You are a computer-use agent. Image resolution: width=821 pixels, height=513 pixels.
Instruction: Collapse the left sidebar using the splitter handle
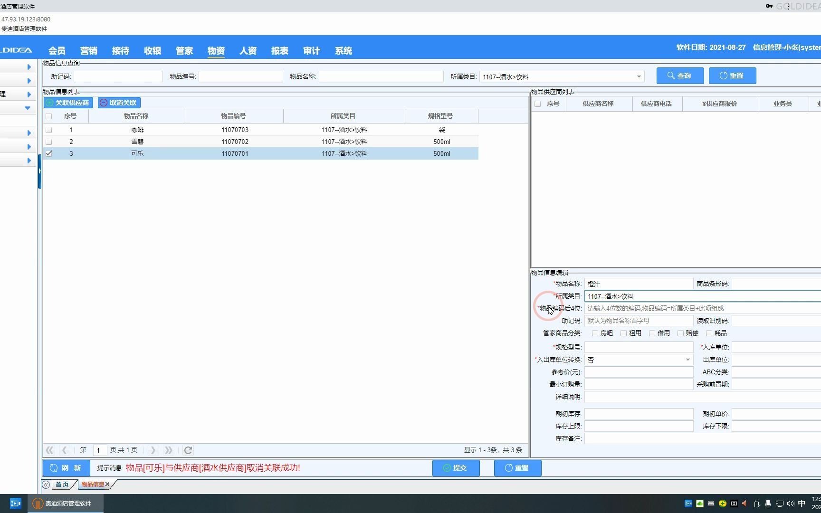pos(39,171)
